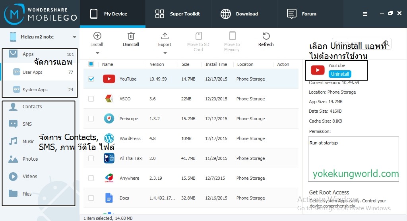The image size is (407, 221).
Task: Switch to the Download tab
Action: tap(239, 14)
